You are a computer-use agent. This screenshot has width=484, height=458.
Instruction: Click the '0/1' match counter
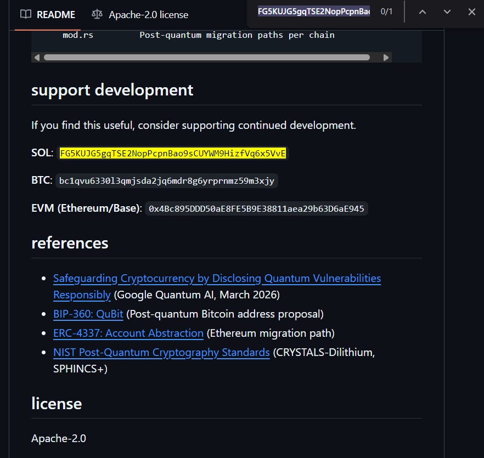point(386,12)
